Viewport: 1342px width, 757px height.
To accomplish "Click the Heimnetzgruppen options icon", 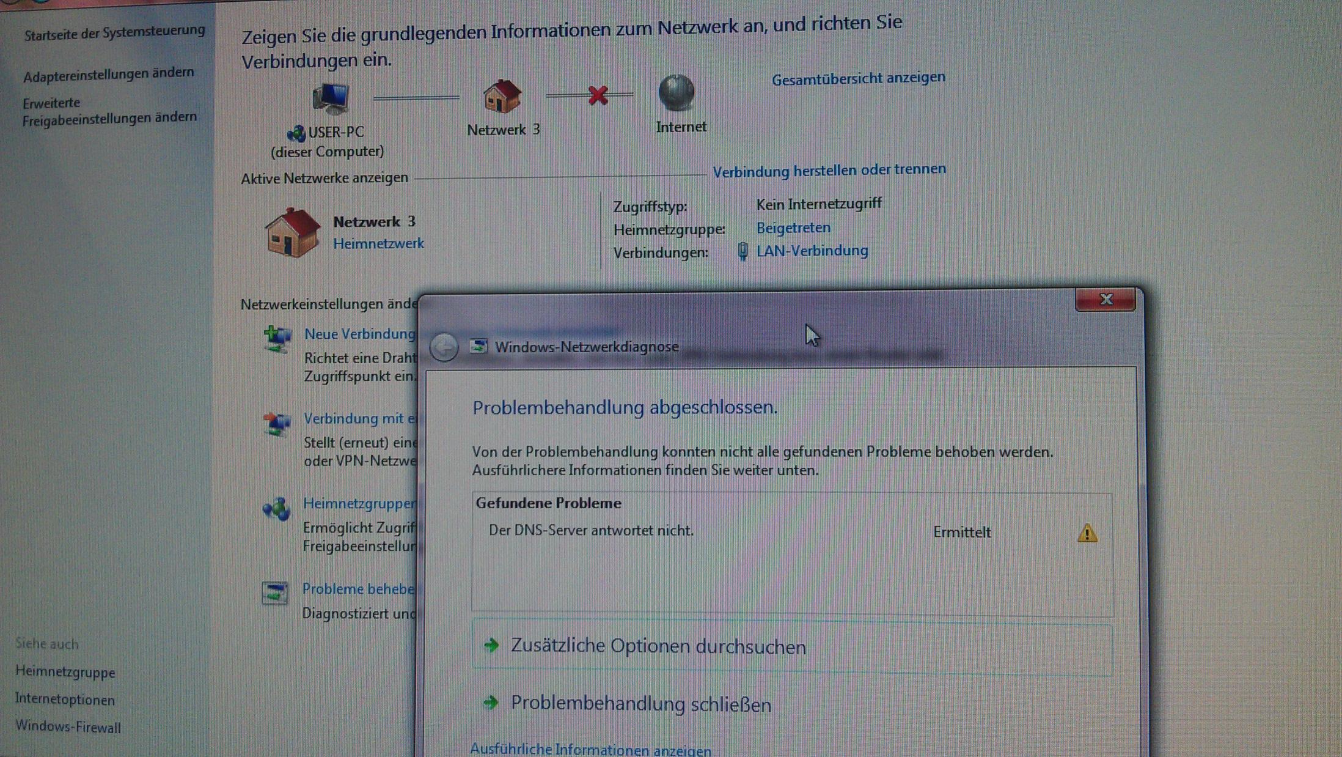I will coord(276,508).
